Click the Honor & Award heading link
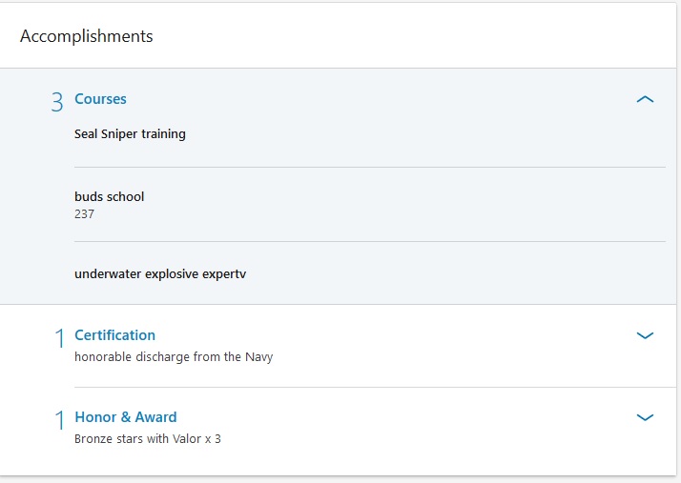The image size is (681, 483). [x=125, y=417]
